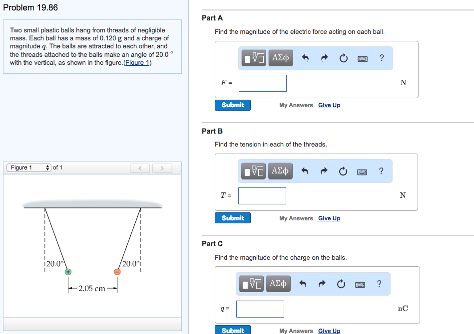Click the math template icon in Part A
The height and width of the screenshot is (334, 474).
pos(255,58)
